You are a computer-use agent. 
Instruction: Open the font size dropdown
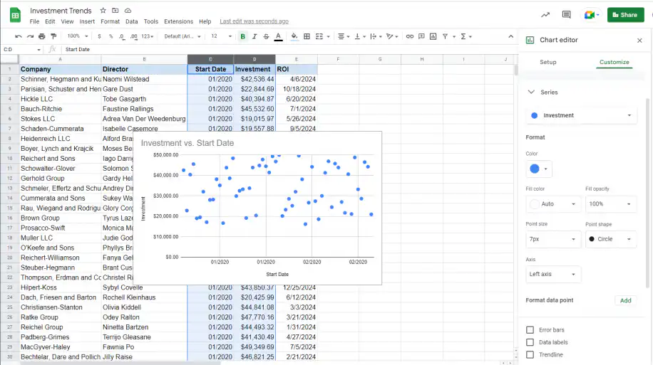[x=221, y=36]
